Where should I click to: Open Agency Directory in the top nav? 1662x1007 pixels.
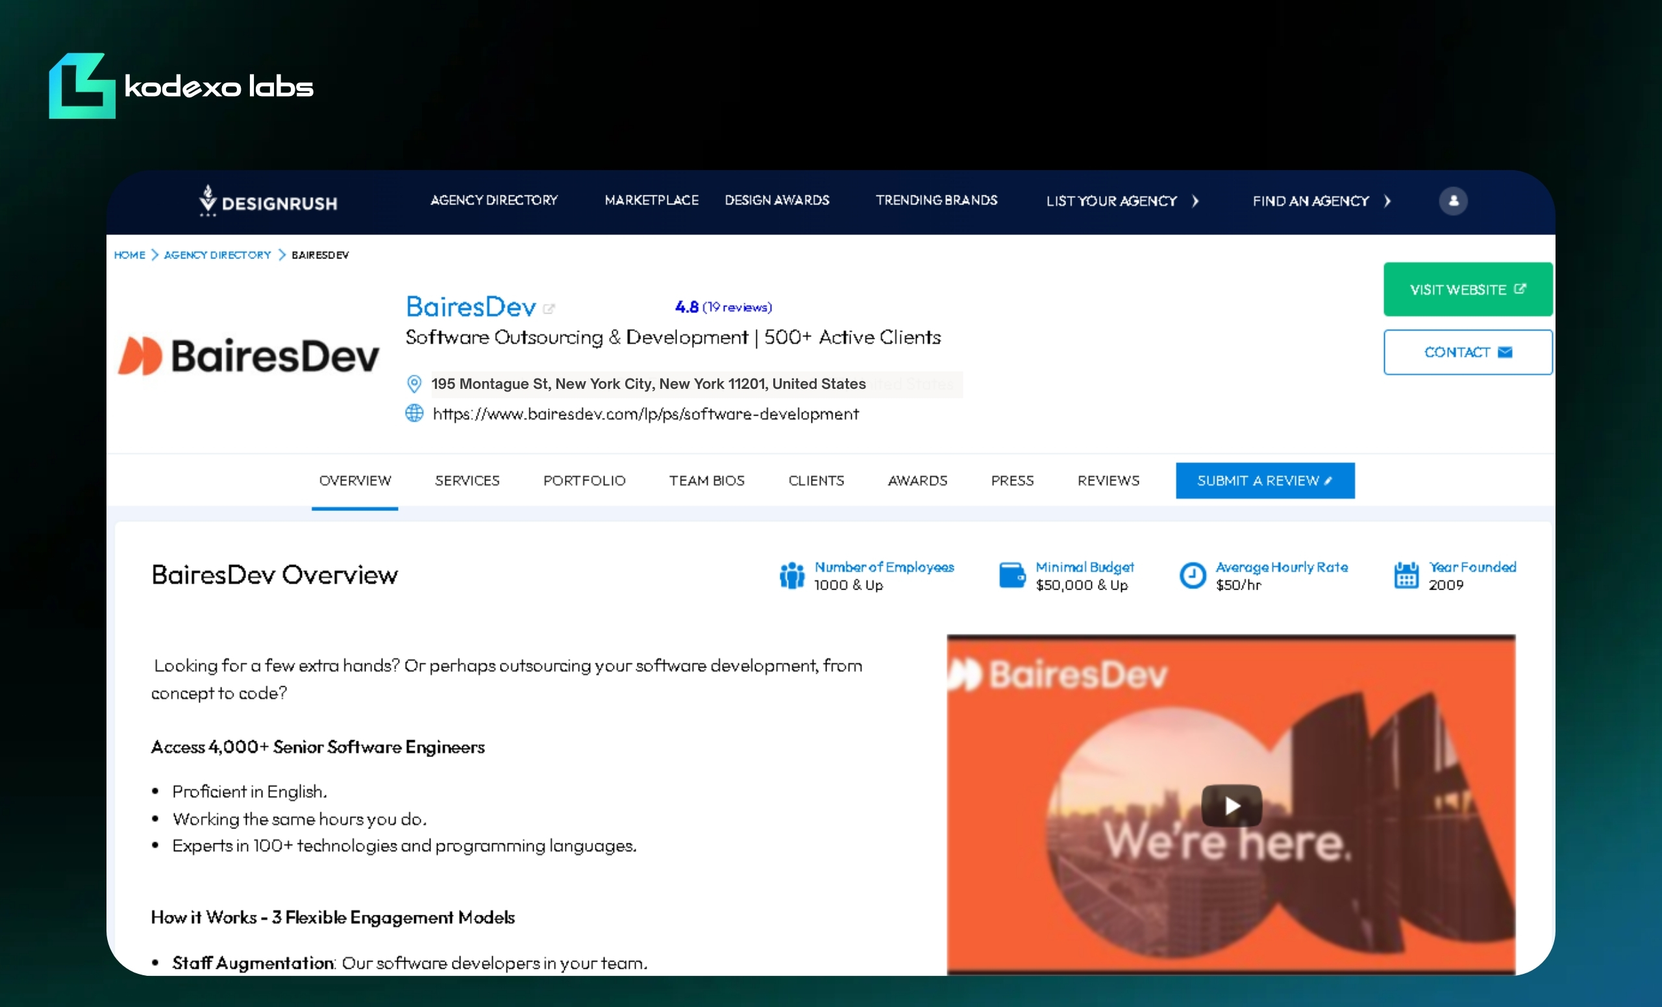point(494,201)
